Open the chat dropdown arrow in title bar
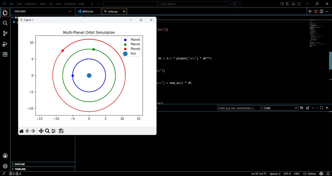332x176 pixels. 240,4
